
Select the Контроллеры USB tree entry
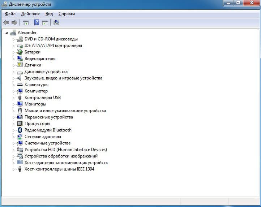click(x=42, y=98)
